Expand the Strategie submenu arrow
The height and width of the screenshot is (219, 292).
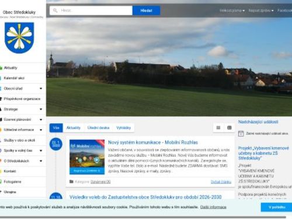coord(41,109)
